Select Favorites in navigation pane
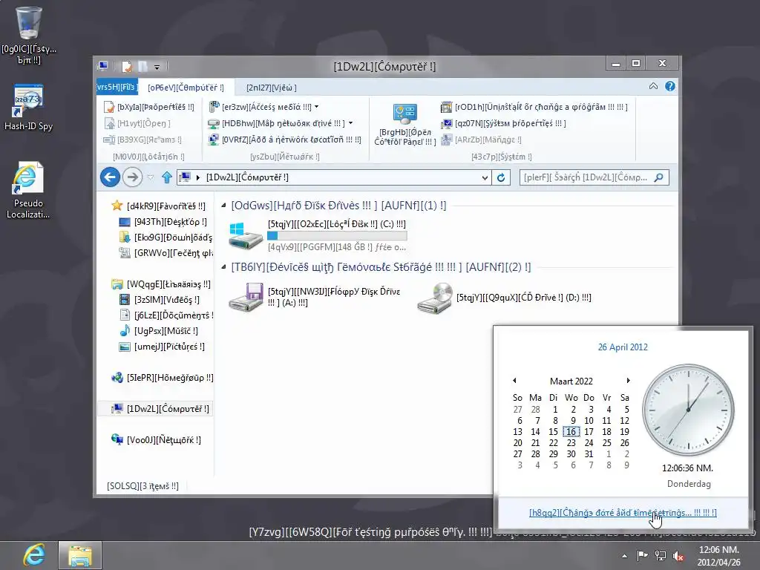 point(159,206)
